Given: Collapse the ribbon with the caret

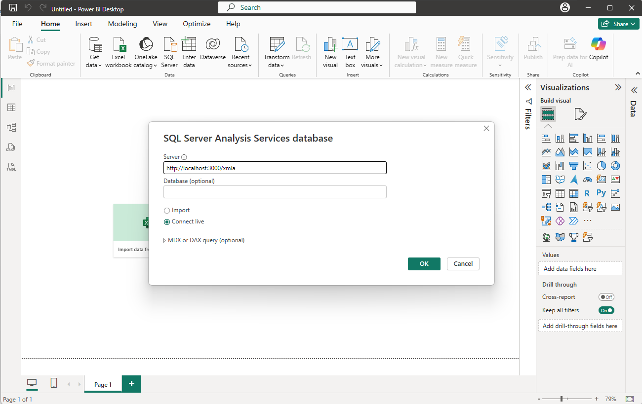Looking at the screenshot, I should pyautogui.click(x=638, y=73).
